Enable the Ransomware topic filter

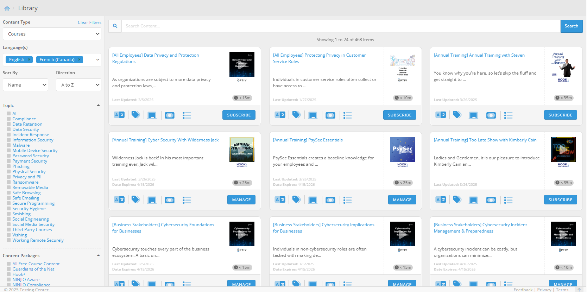8,182
